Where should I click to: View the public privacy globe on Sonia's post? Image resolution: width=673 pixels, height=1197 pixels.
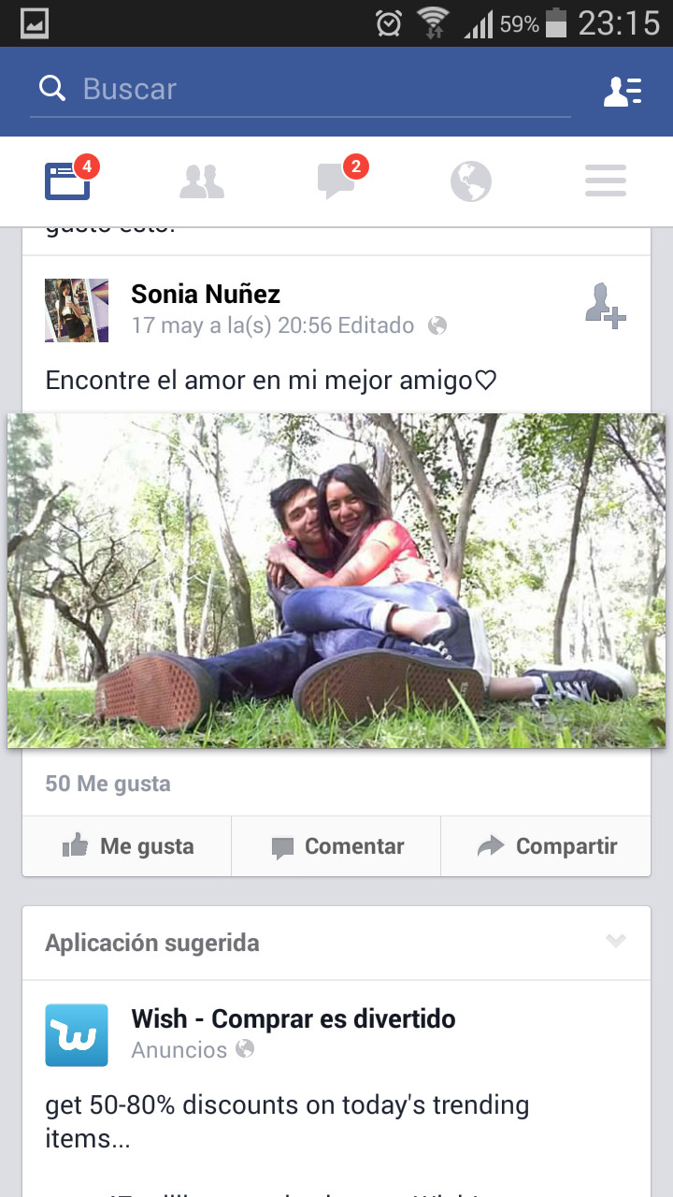coord(437,325)
